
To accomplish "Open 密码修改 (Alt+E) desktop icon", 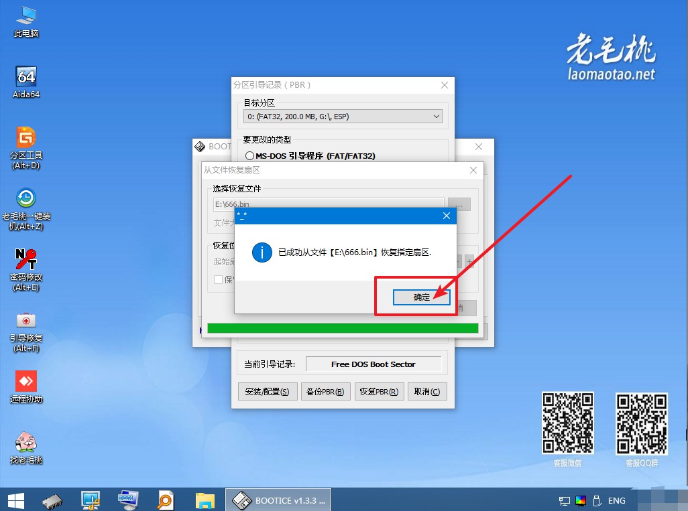I will (26, 270).
